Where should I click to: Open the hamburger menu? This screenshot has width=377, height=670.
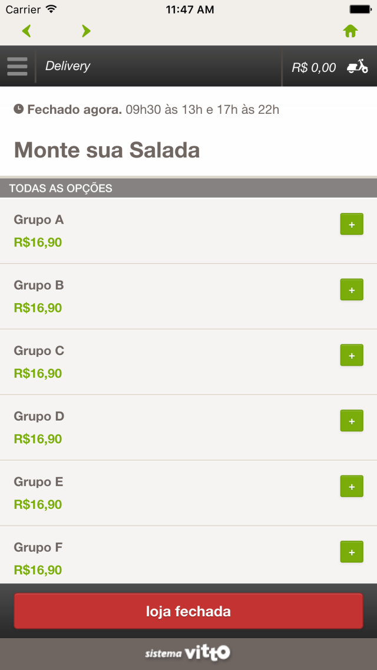[17, 66]
